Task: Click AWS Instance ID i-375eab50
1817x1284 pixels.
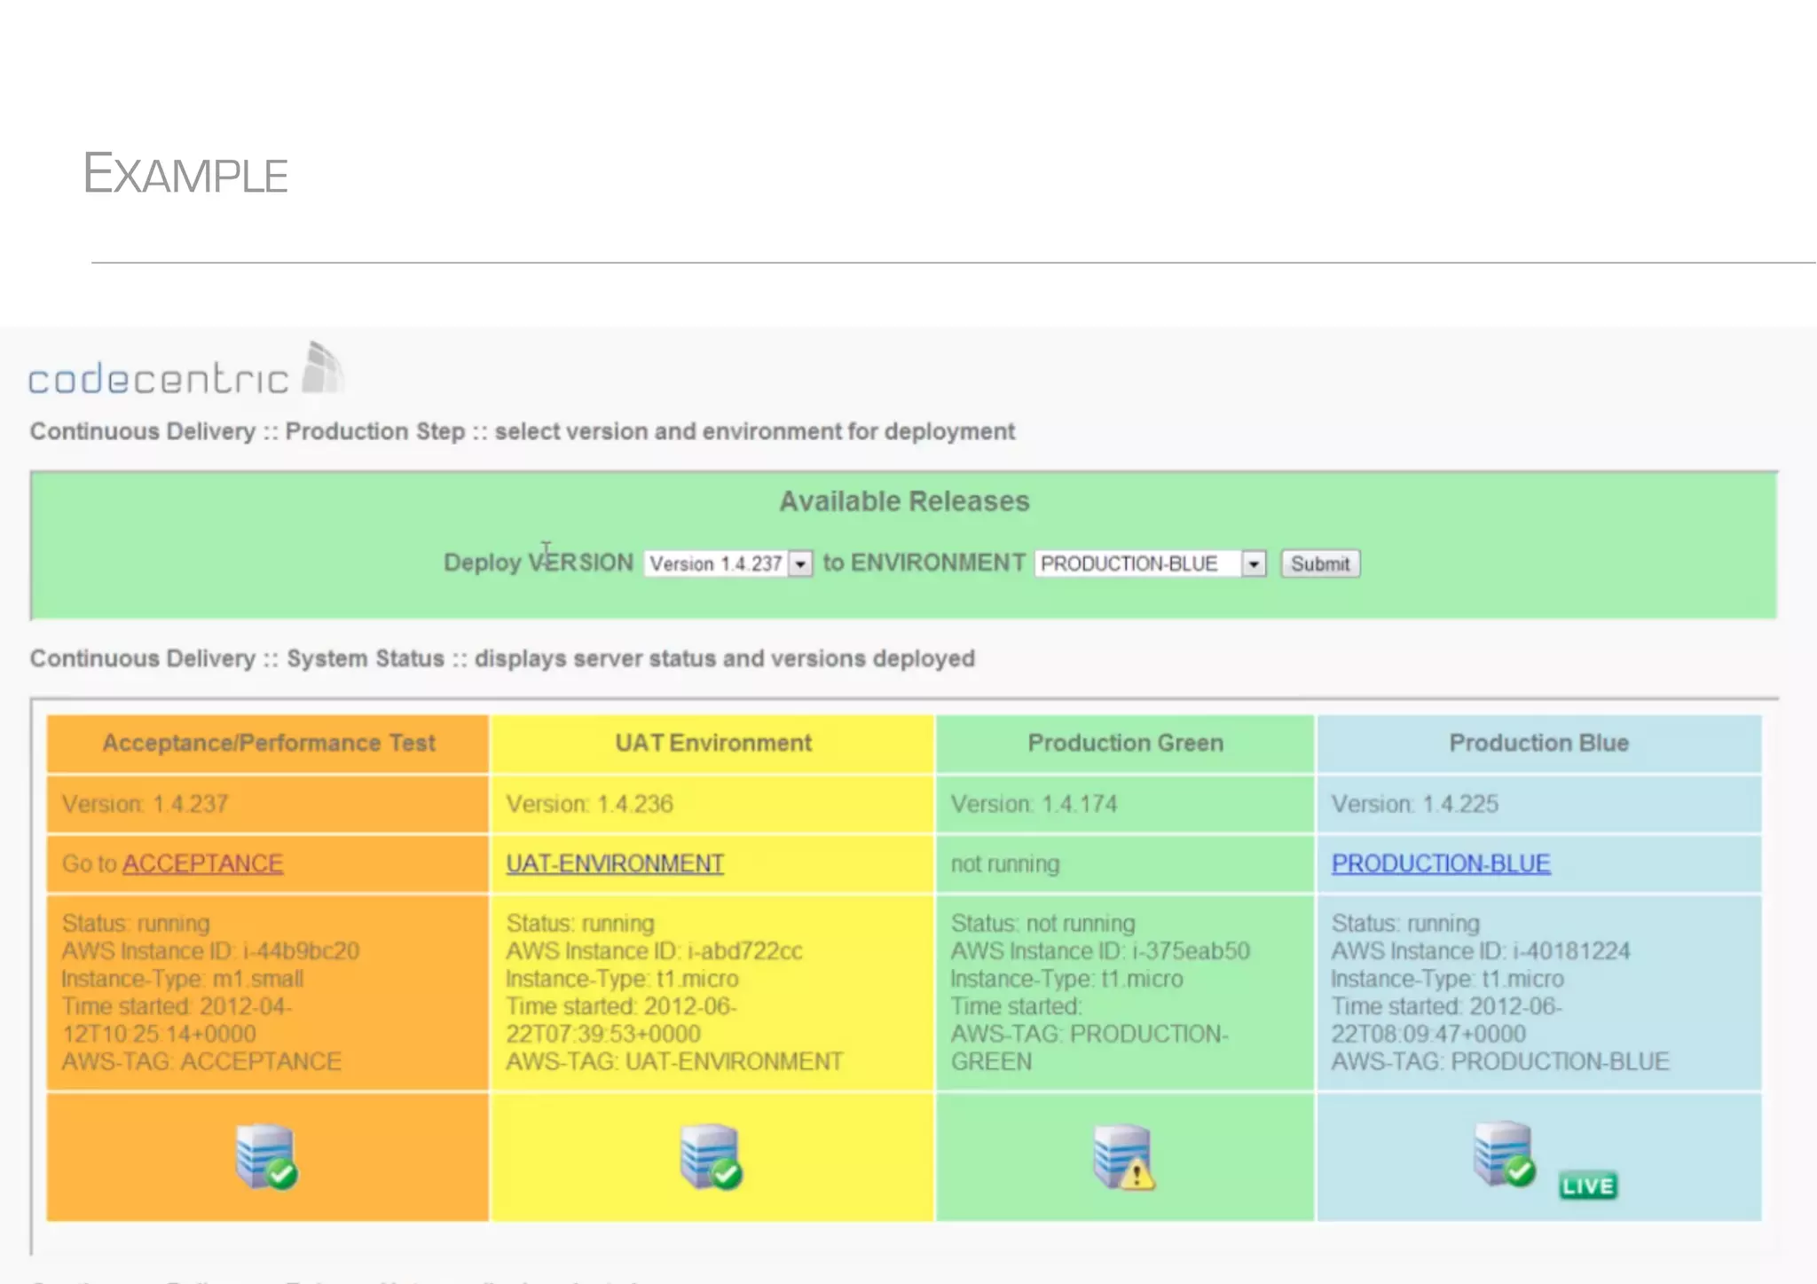Action: click(x=1100, y=951)
